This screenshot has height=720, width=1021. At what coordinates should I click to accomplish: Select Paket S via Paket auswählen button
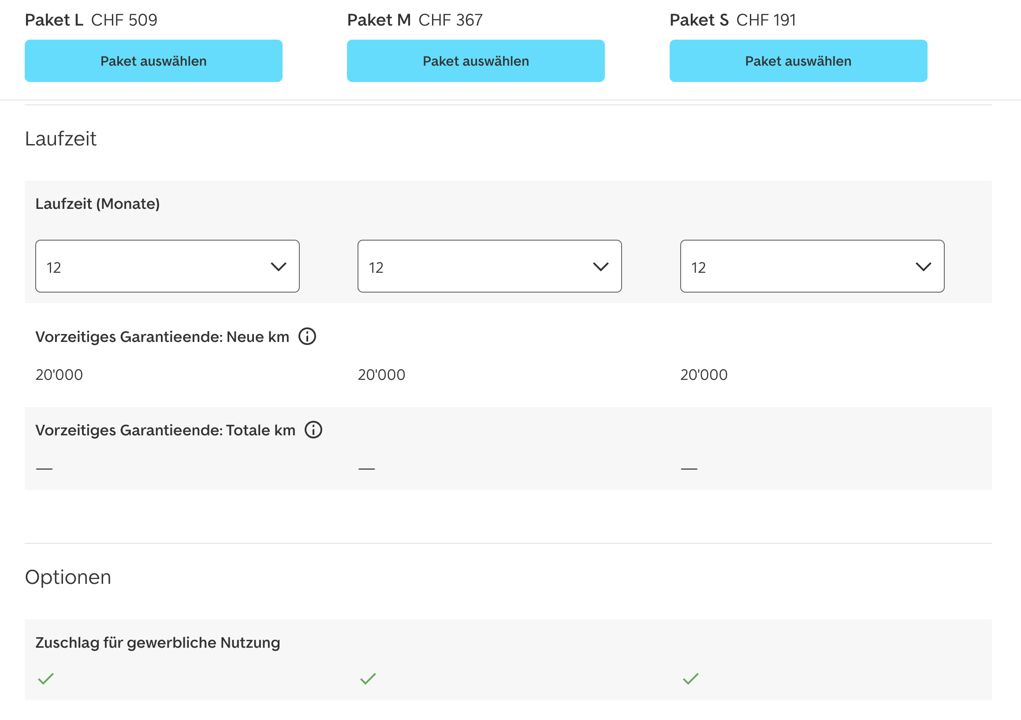pyautogui.click(x=798, y=61)
